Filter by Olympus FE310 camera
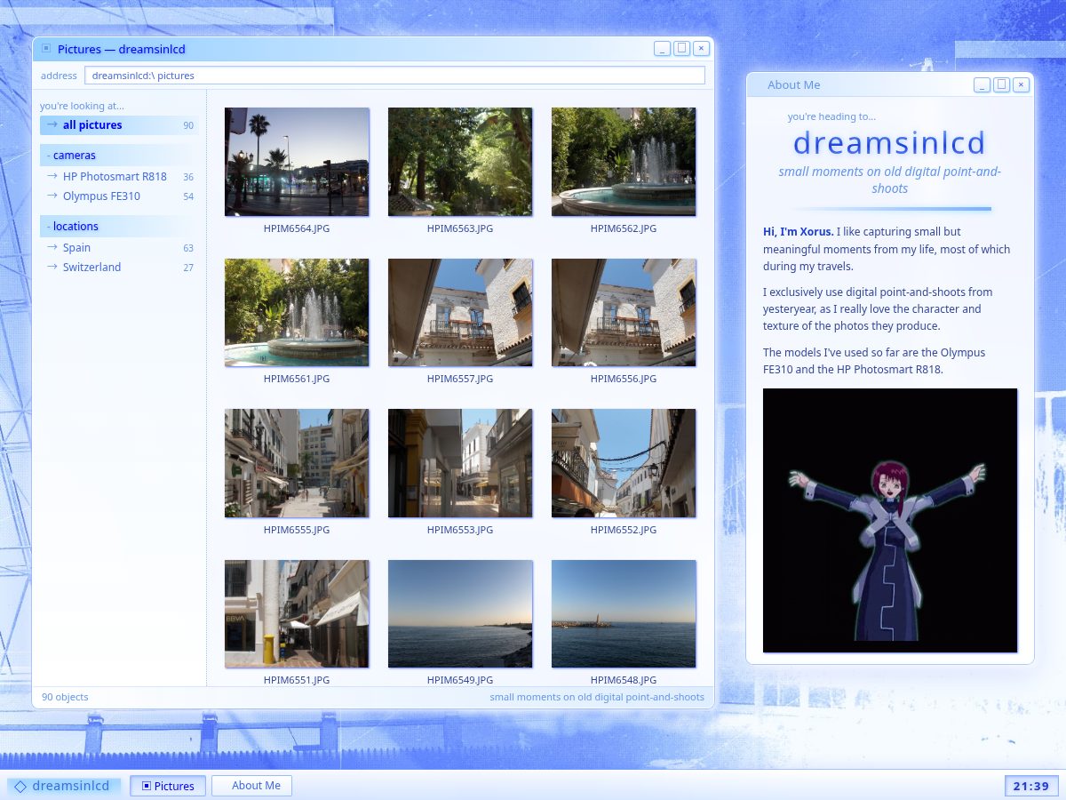Image resolution: width=1066 pixels, height=800 pixels. pos(119,196)
